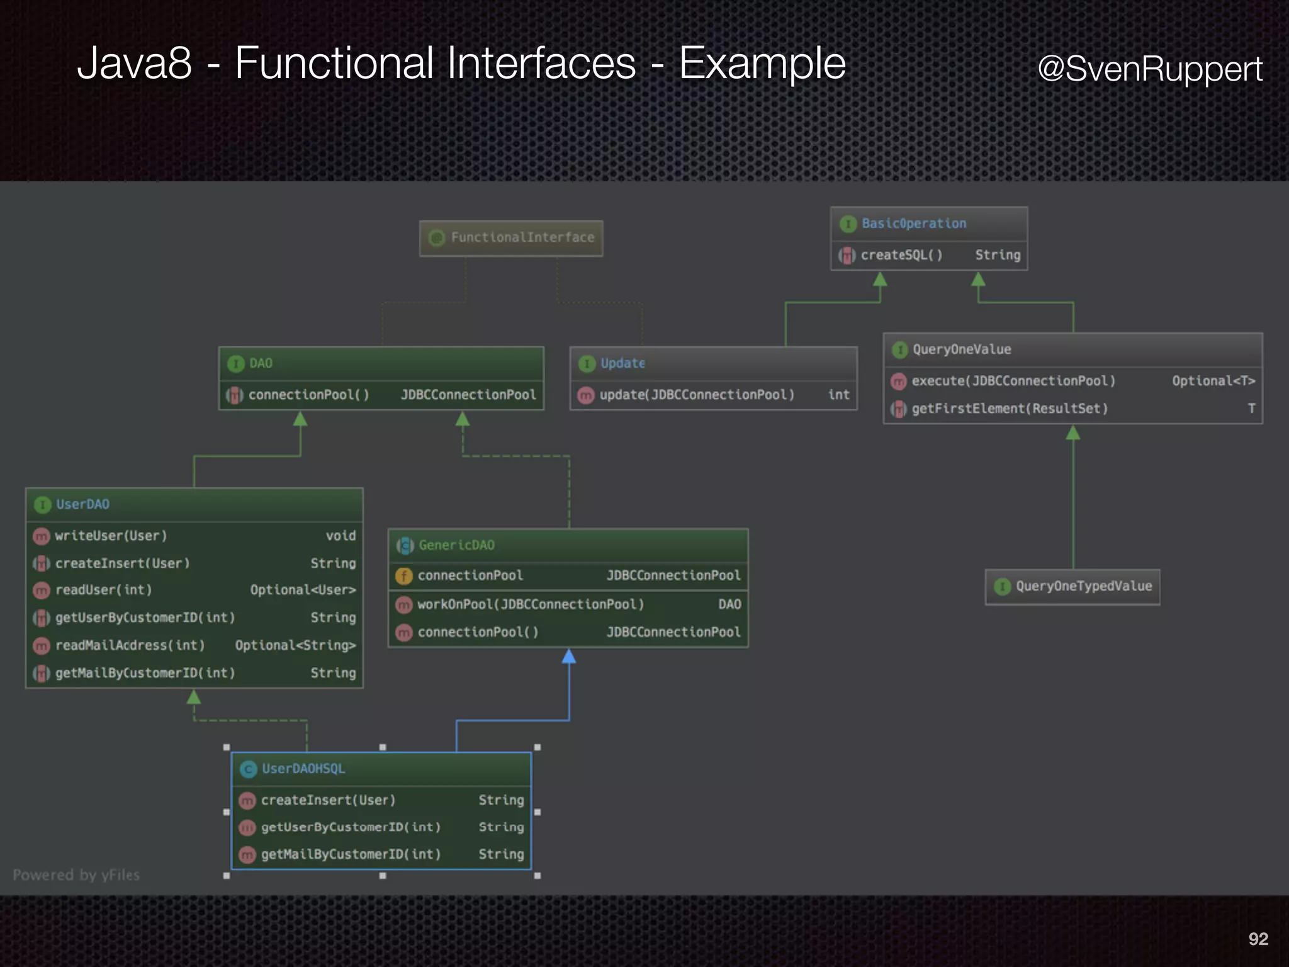Click the UserDAO getUserByCustomerID(int) icon
This screenshot has width=1289, height=967.
pos(42,618)
